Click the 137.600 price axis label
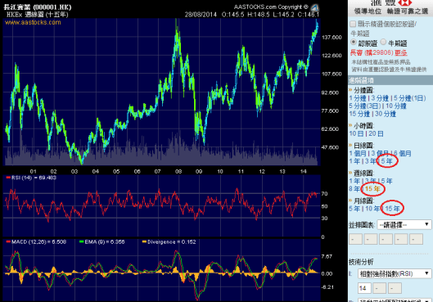The height and width of the screenshot is (302, 433). coord(332,38)
